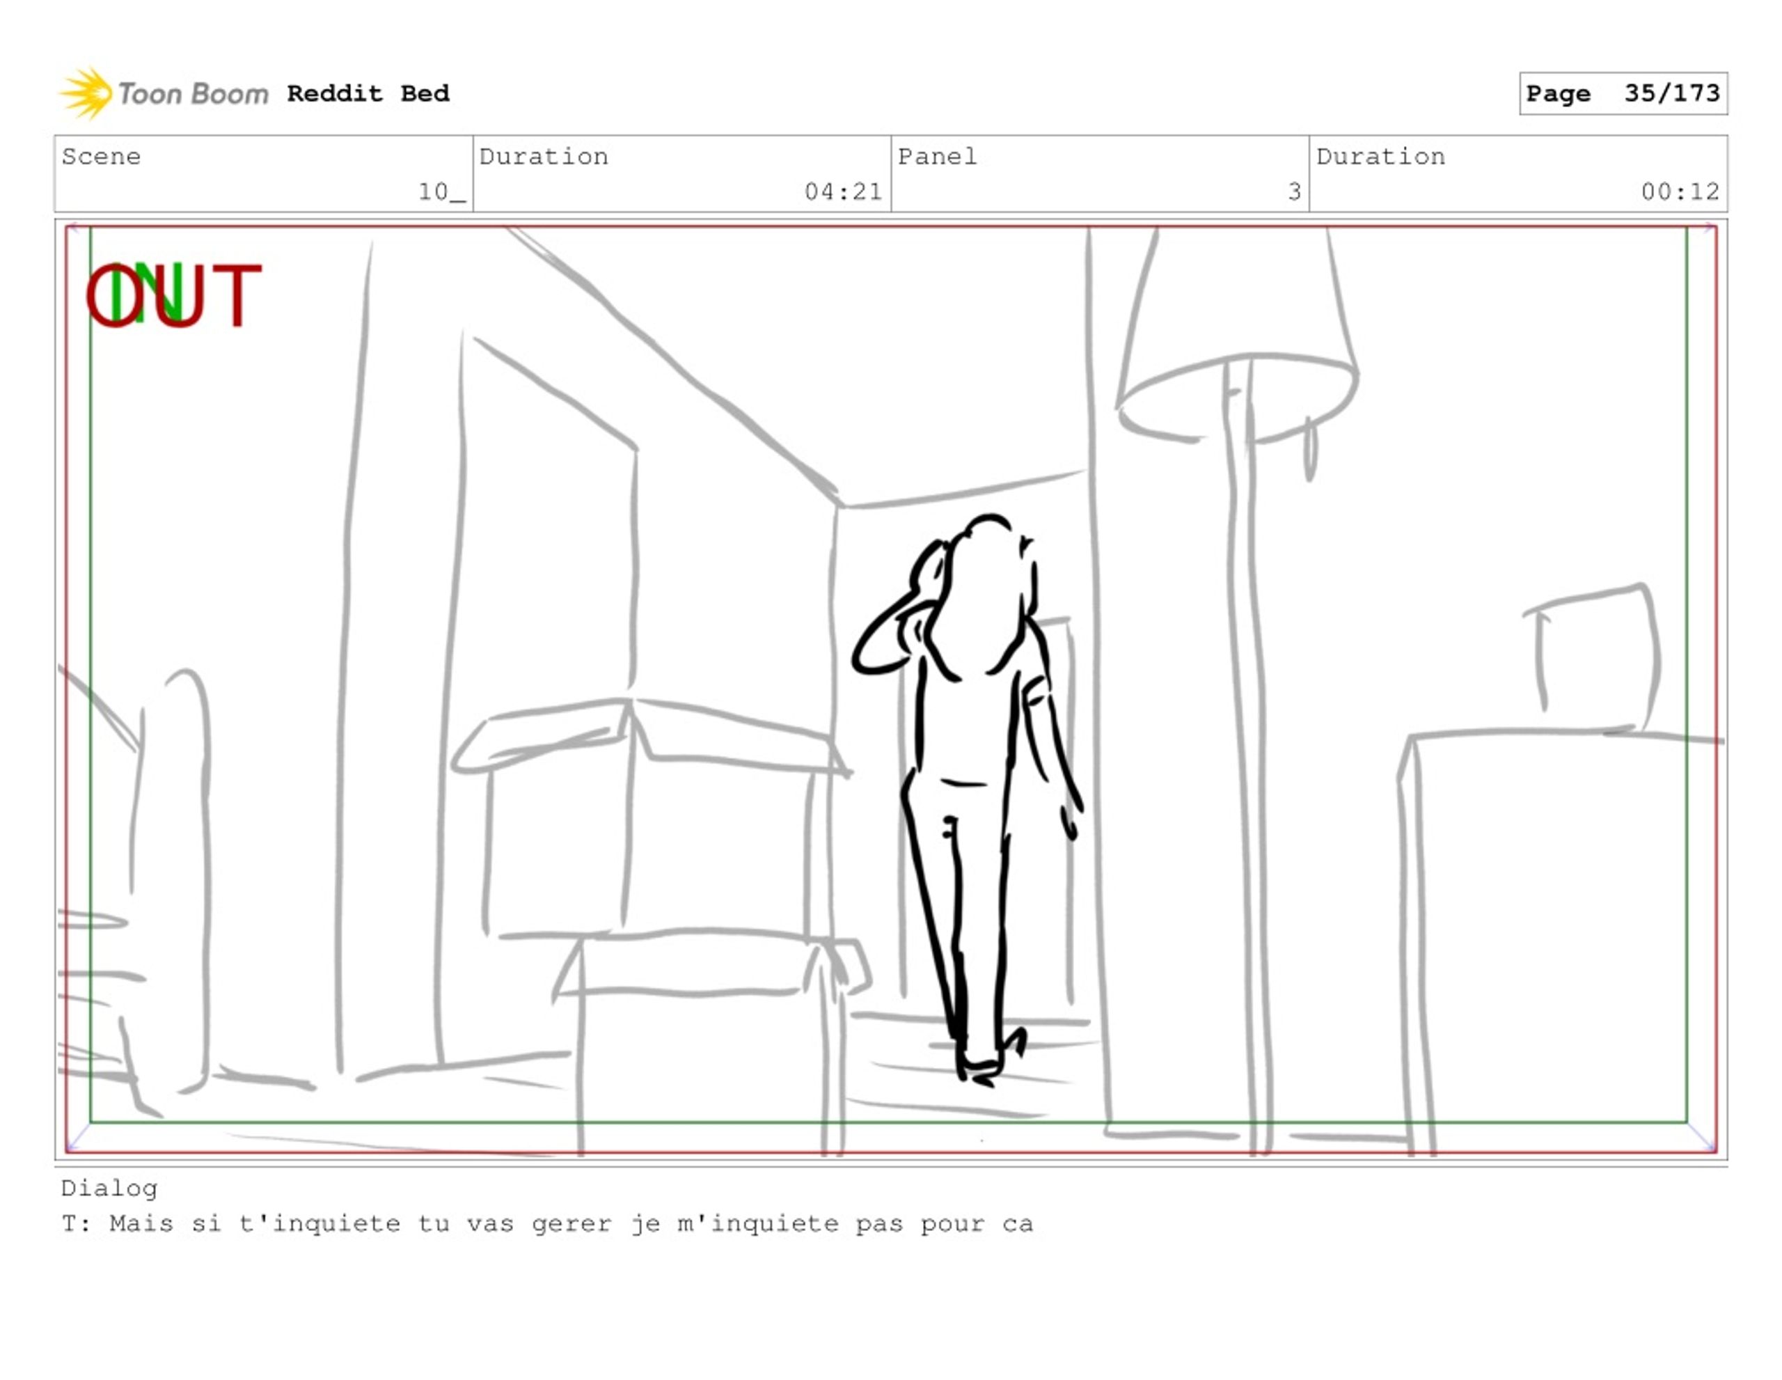The height and width of the screenshot is (1380, 1782).
Task: Select the scene number '10_'
Action: pyautogui.click(x=441, y=191)
